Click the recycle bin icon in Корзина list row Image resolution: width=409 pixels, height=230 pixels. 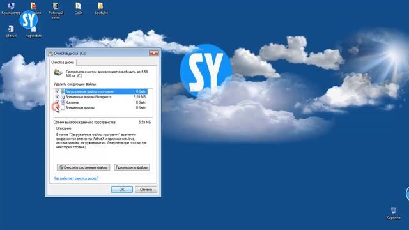click(x=63, y=102)
